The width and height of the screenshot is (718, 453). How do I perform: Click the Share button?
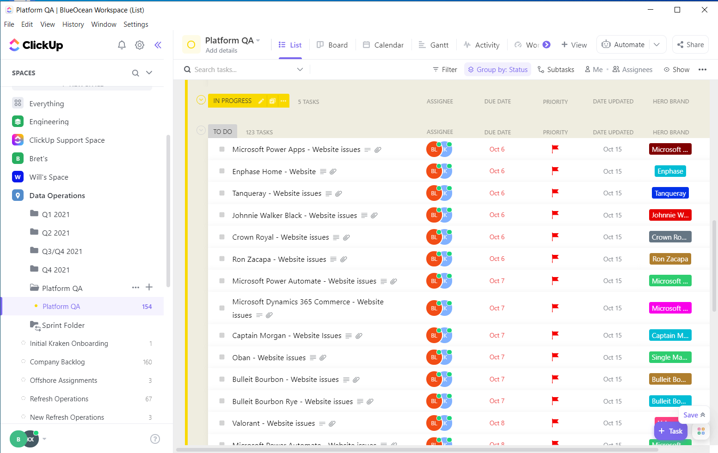(690, 45)
